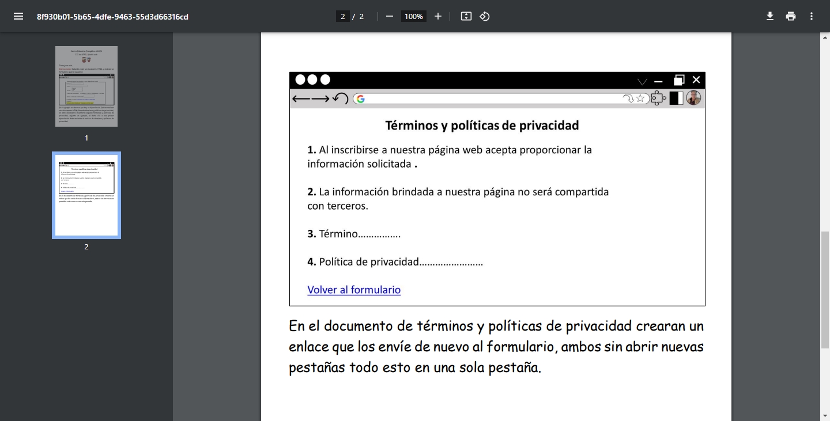Click the heading Términos y políticas de privacidad

point(482,125)
